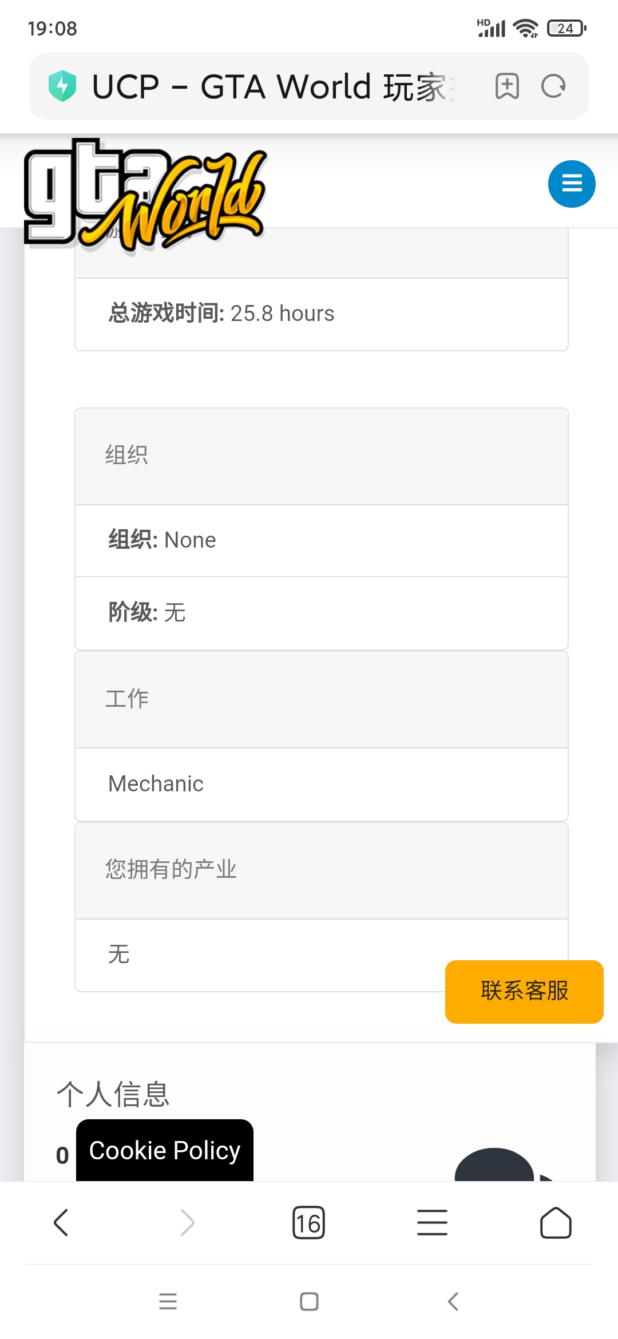The image size is (618, 1339).
Task: Select the 您拥有的产业 panel header
Action: tap(322, 871)
